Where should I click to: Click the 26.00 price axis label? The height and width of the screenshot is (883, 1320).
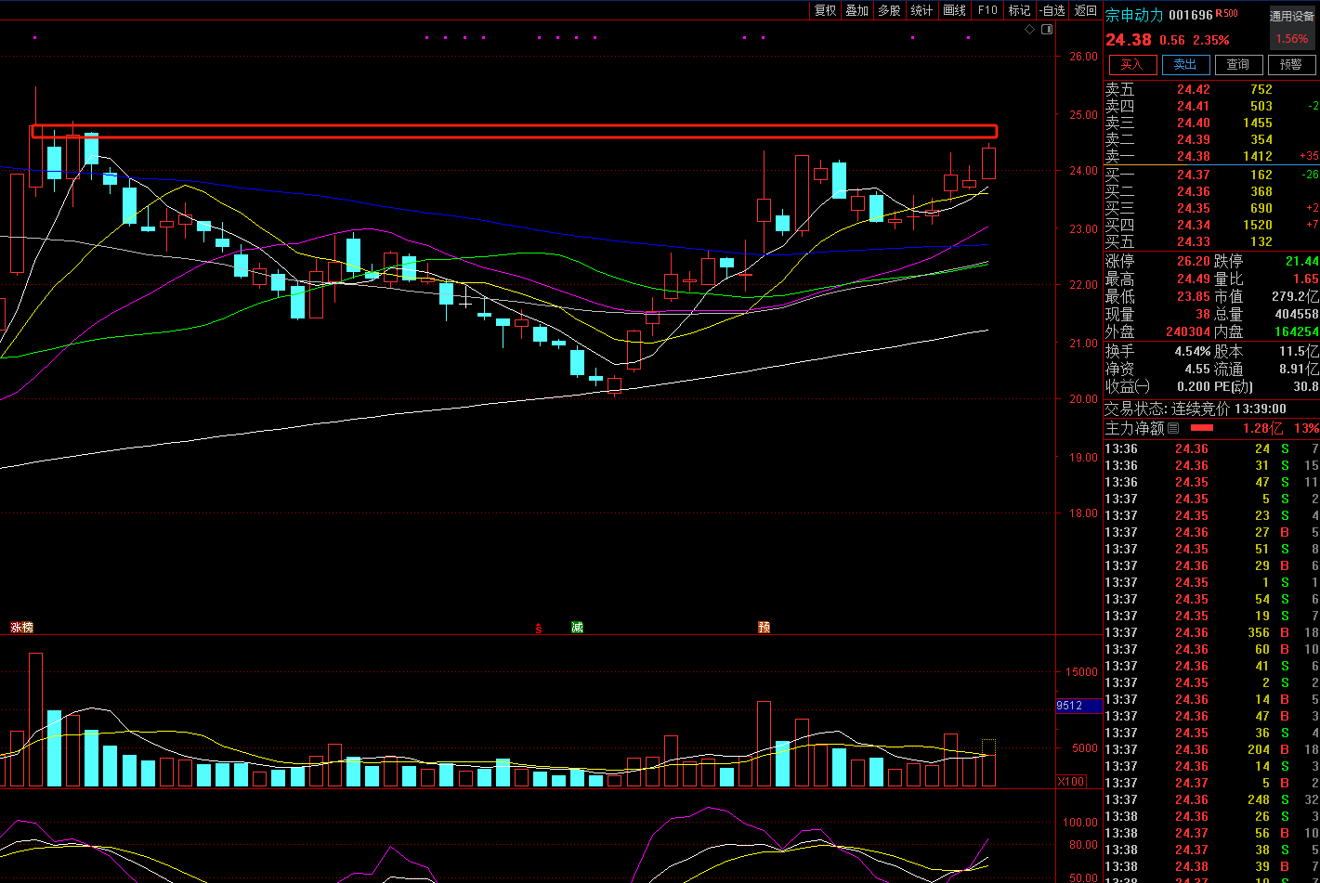point(1083,57)
